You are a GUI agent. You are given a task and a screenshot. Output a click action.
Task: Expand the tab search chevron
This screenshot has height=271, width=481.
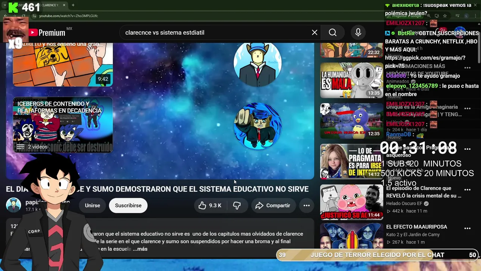point(5,5)
